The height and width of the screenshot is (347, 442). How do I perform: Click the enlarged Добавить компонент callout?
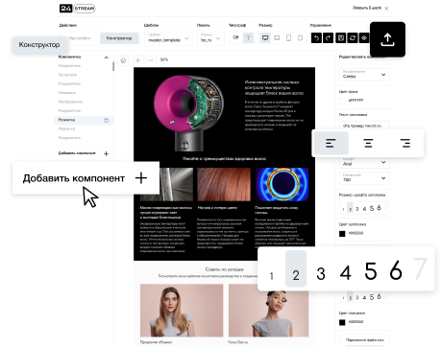click(86, 178)
